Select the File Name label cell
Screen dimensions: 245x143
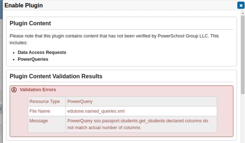pos(40,111)
